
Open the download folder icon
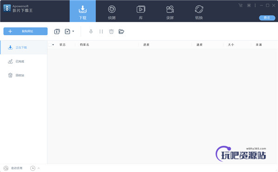121,32
